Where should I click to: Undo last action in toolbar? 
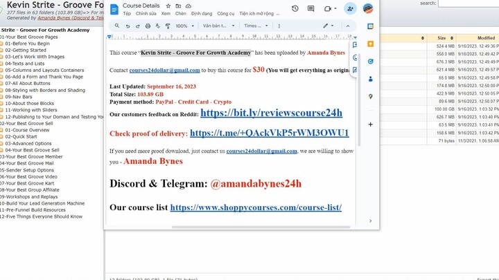pos(128,26)
